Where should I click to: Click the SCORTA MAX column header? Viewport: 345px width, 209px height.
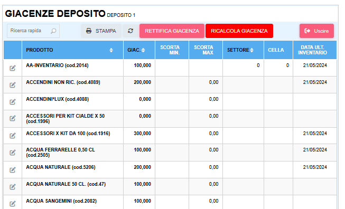click(206, 50)
